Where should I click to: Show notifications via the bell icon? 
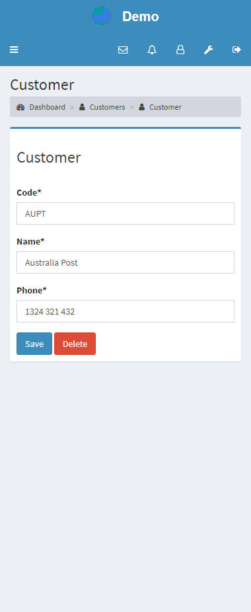152,50
